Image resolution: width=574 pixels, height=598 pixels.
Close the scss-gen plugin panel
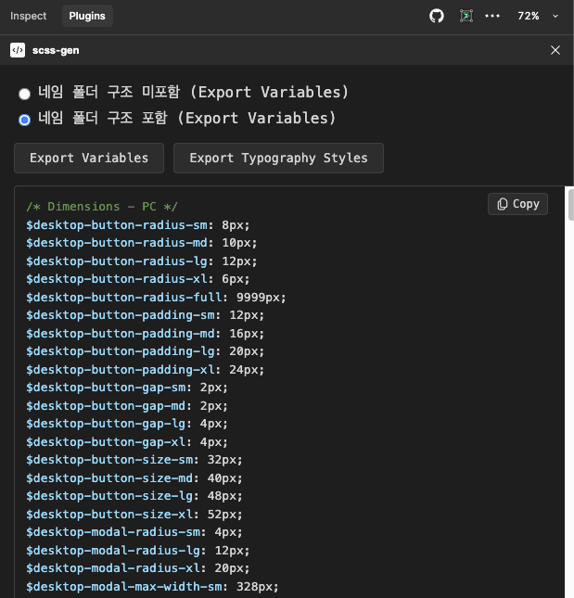tap(555, 50)
